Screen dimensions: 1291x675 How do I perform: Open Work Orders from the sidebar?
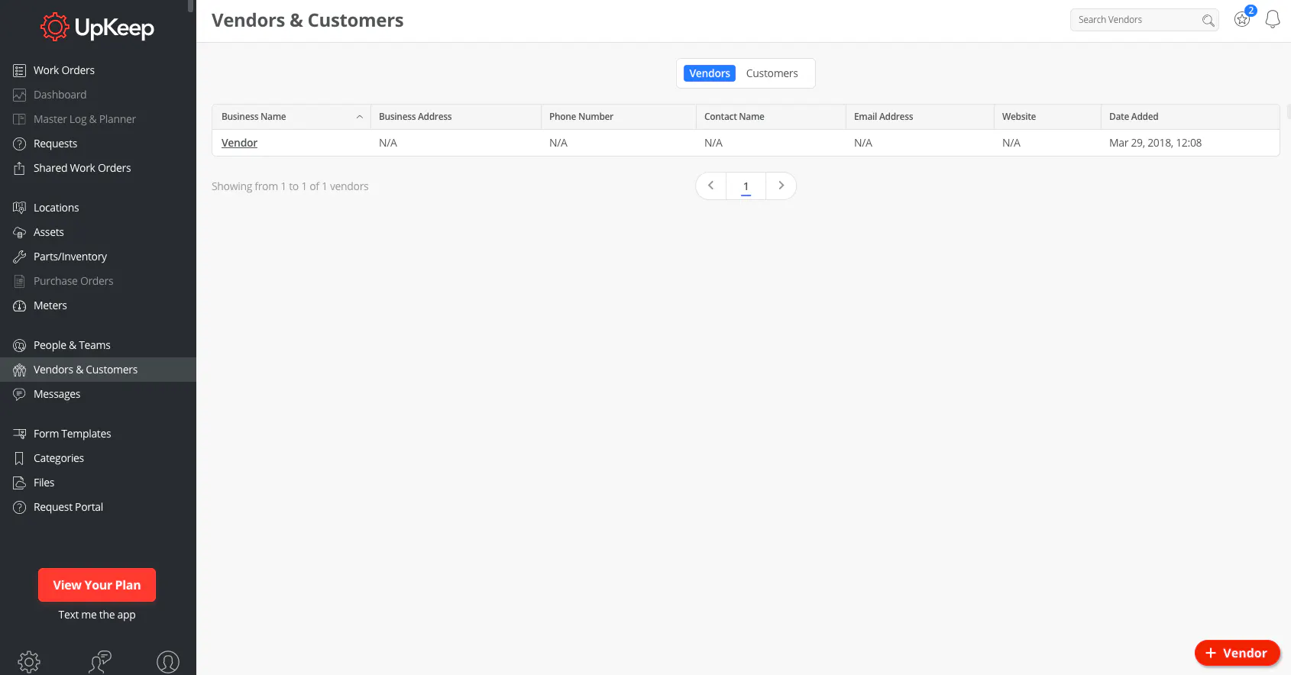coord(64,70)
